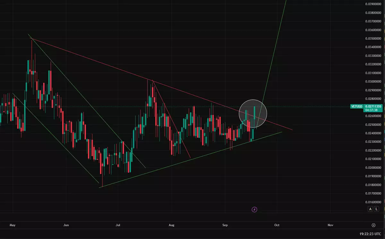Select the current price label 0.02711355
Viewport: 385px width, 239px height.
373,106
